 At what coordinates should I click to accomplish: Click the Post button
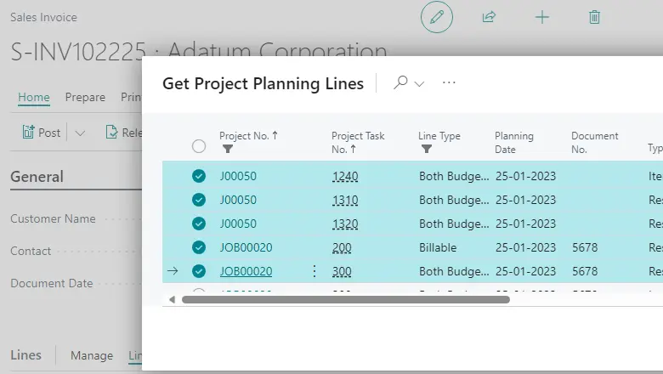tap(42, 133)
